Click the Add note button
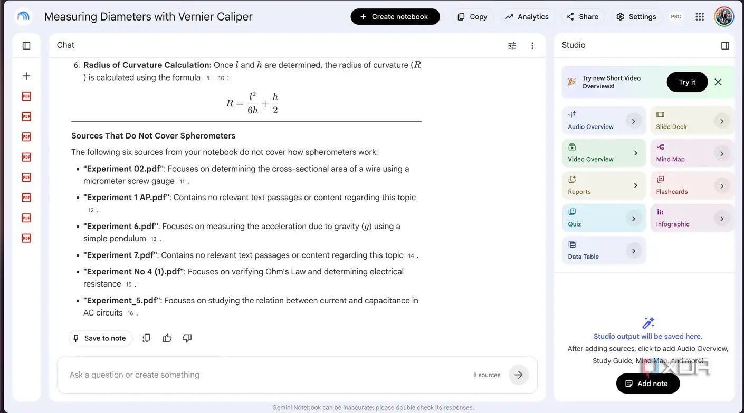 click(648, 383)
